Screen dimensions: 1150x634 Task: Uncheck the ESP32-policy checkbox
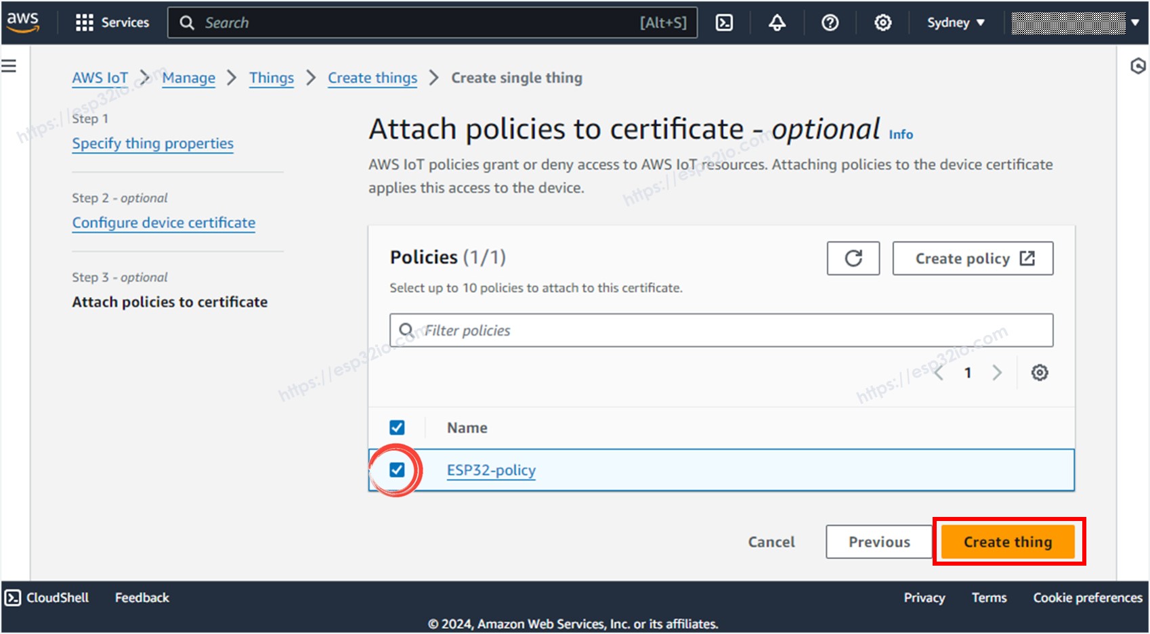click(397, 469)
